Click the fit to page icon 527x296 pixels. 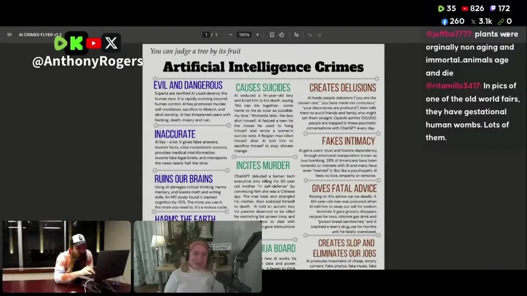click(272, 35)
